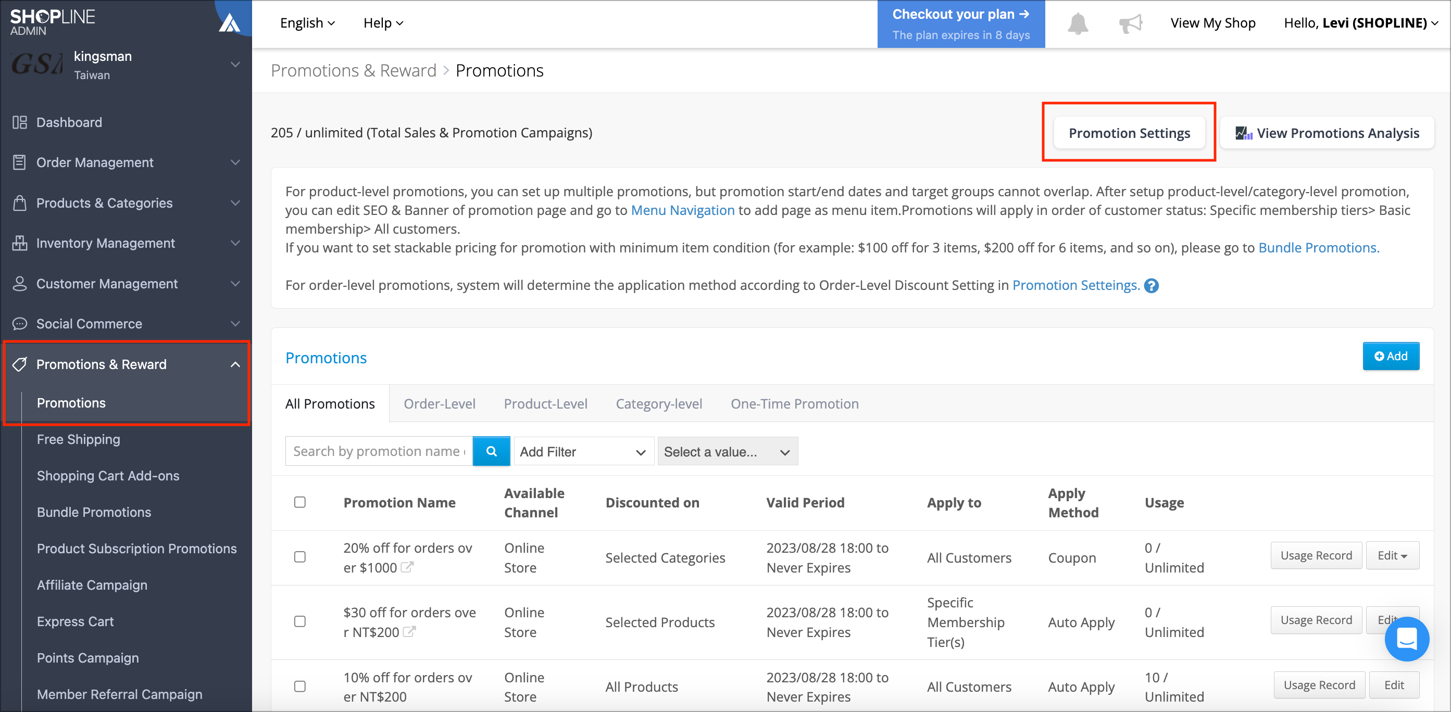Open the English language dropdown
The height and width of the screenshot is (712, 1451).
pyautogui.click(x=308, y=23)
